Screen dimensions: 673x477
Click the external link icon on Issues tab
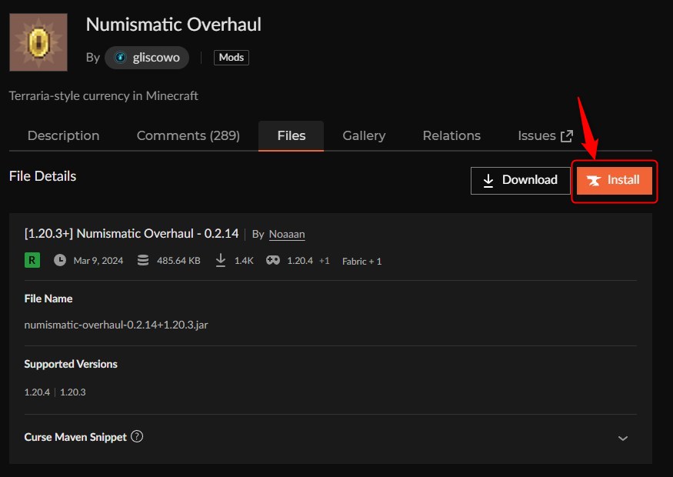(x=565, y=135)
